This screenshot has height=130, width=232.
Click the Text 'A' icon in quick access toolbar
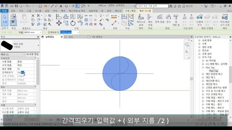point(61,6)
